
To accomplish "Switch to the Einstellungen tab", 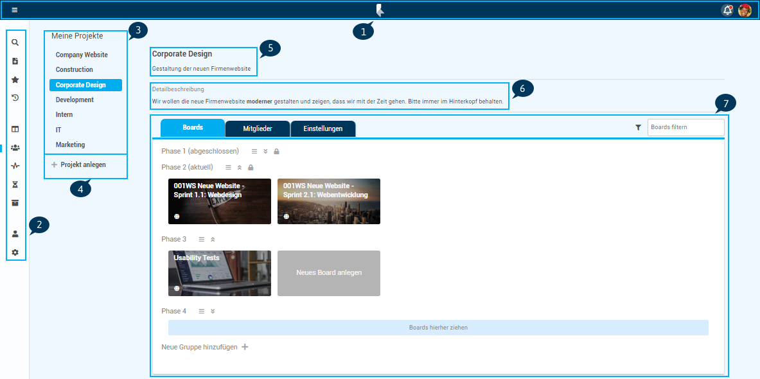I will click(323, 128).
